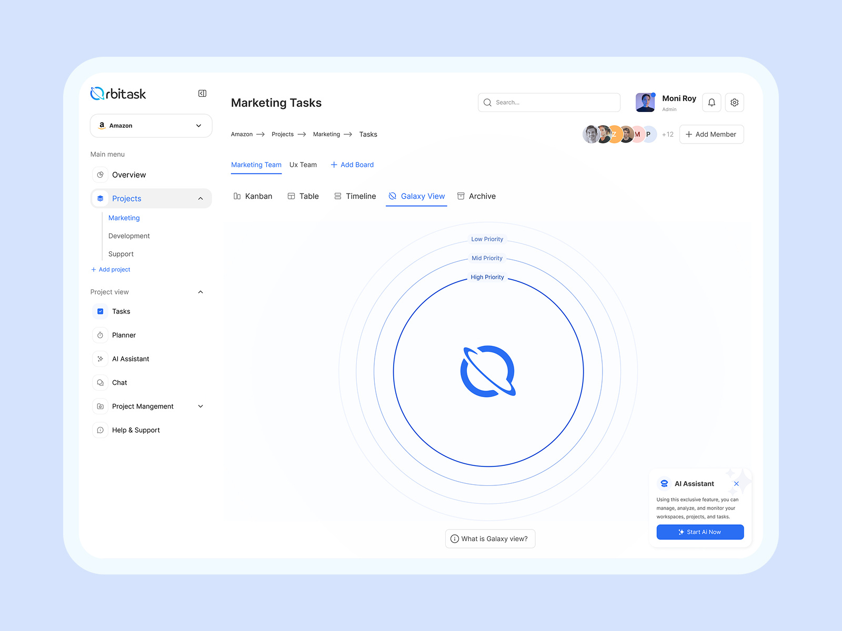Image resolution: width=842 pixels, height=631 pixels.
Task: Click the Planner icon in the sidebar
Action: 100,335
